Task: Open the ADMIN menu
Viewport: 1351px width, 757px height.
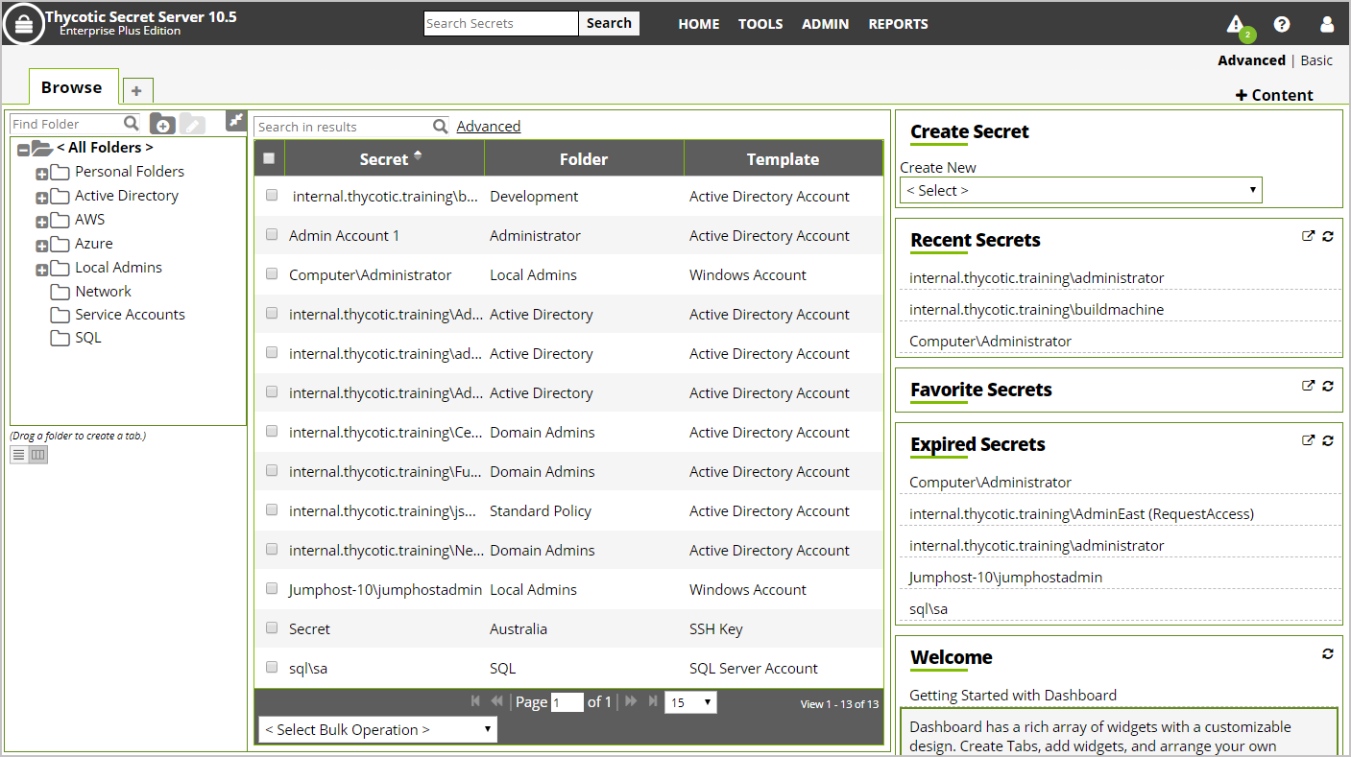Action: (826, 24)
